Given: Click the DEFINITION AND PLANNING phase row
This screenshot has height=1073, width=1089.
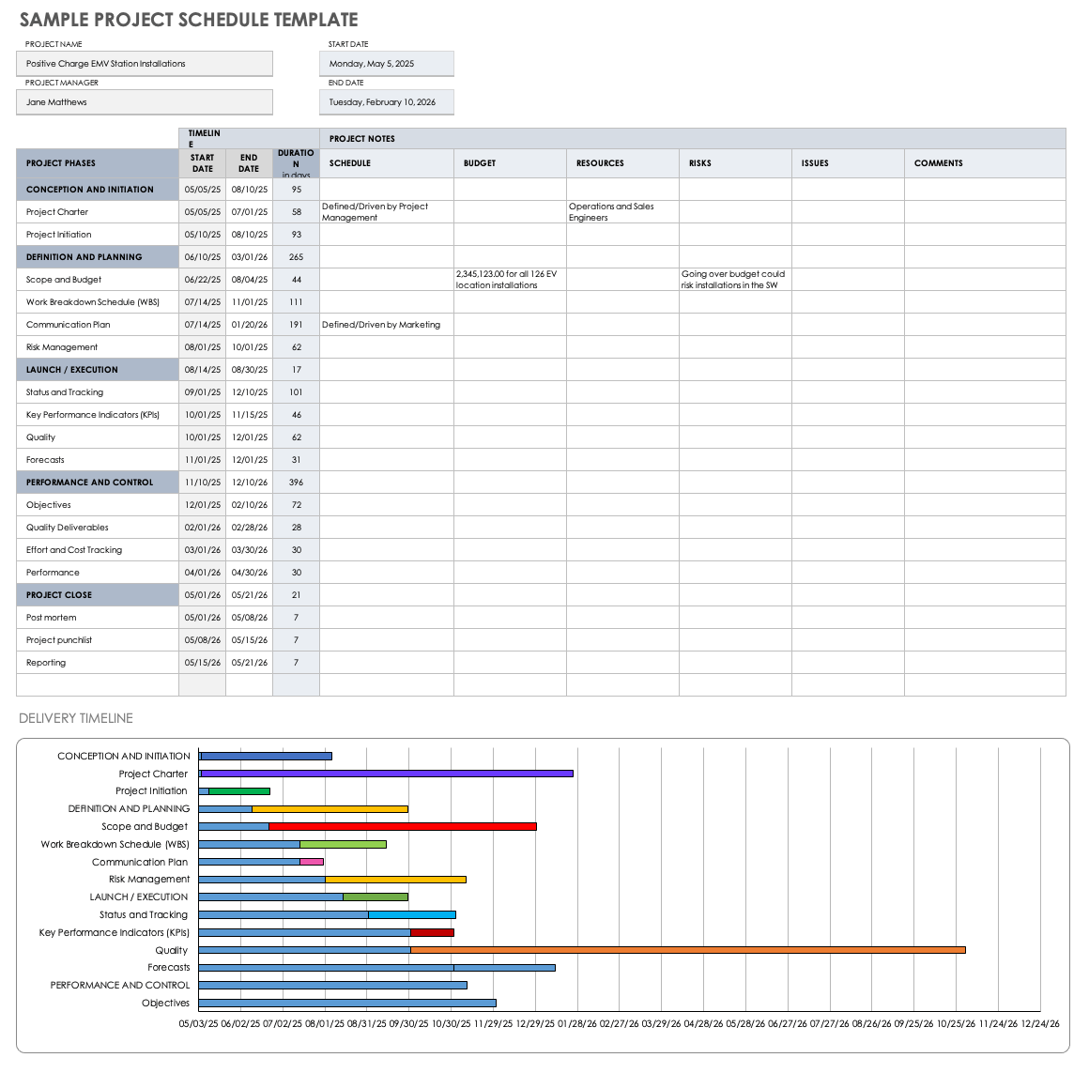Looking at the screenshot, I should (89, 256).
